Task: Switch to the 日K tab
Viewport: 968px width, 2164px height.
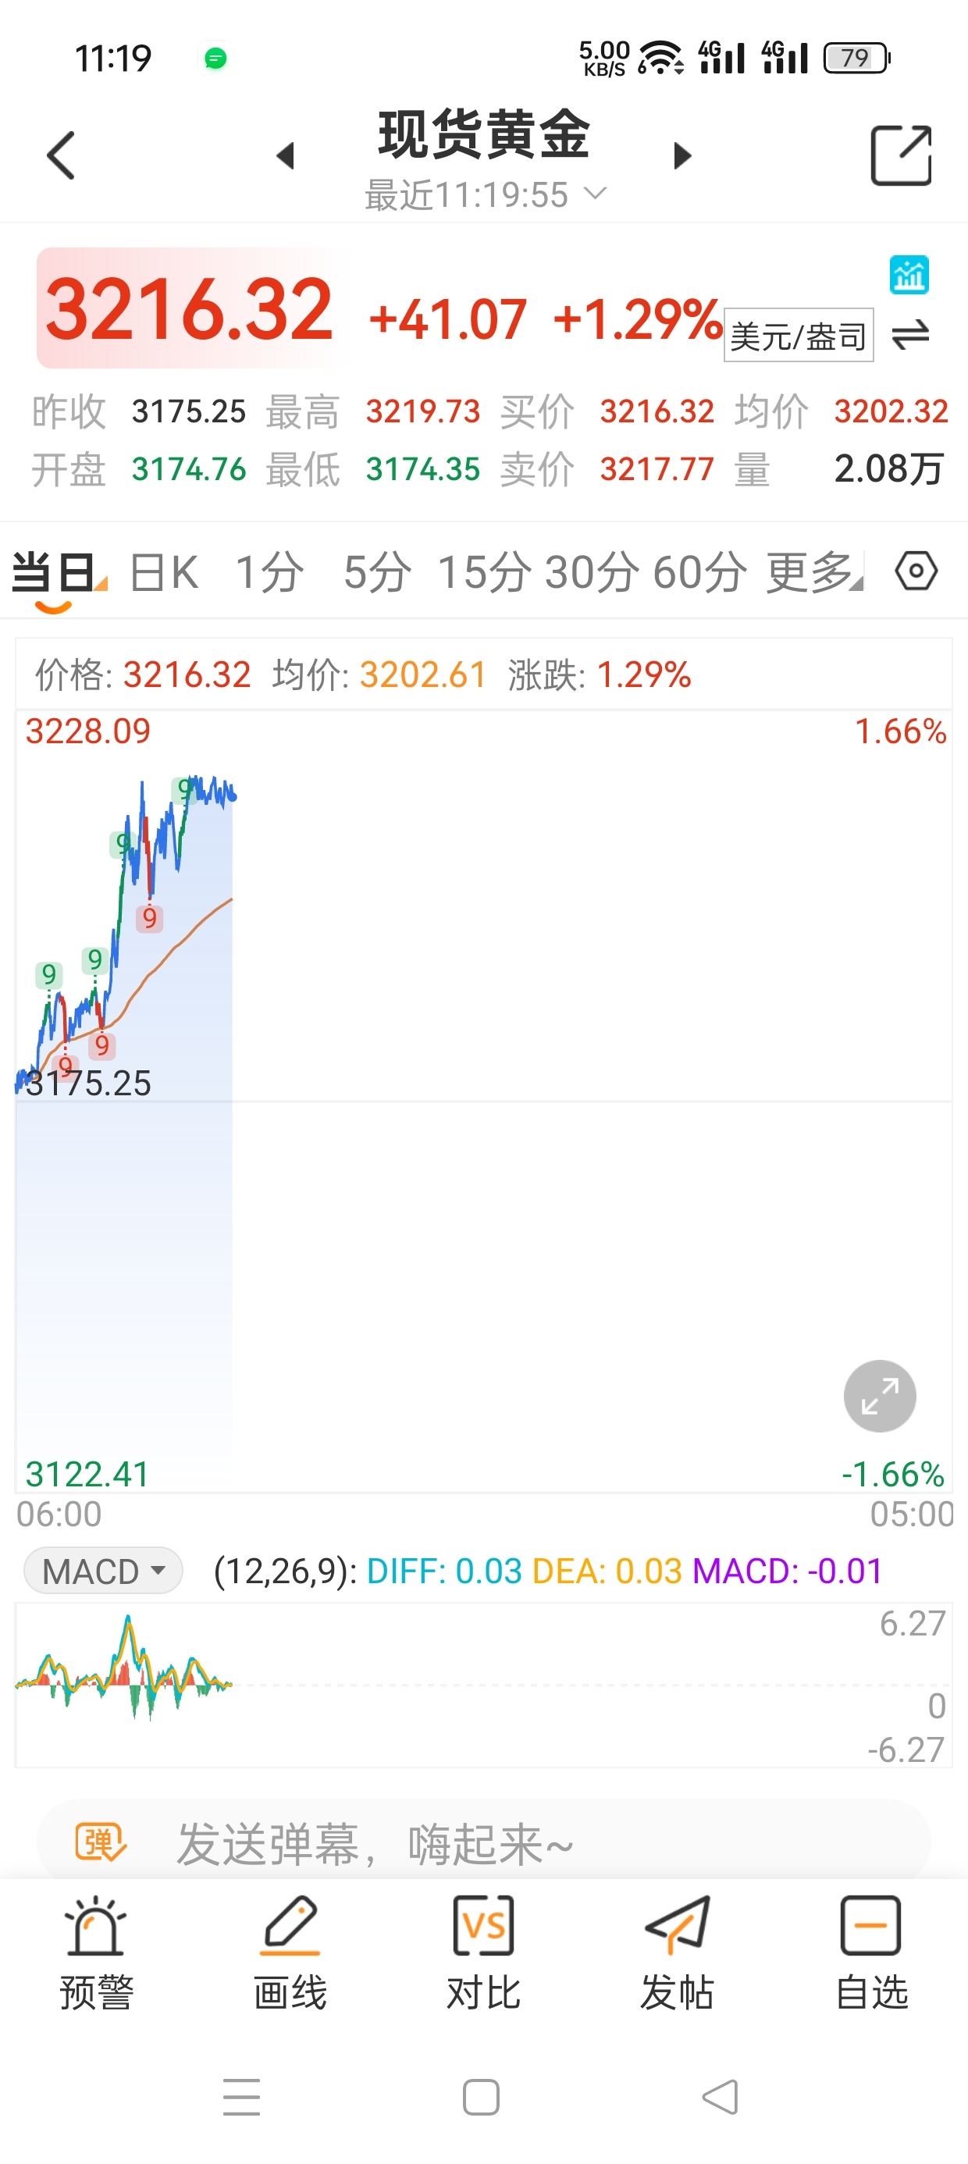Action: pos(164,572)
